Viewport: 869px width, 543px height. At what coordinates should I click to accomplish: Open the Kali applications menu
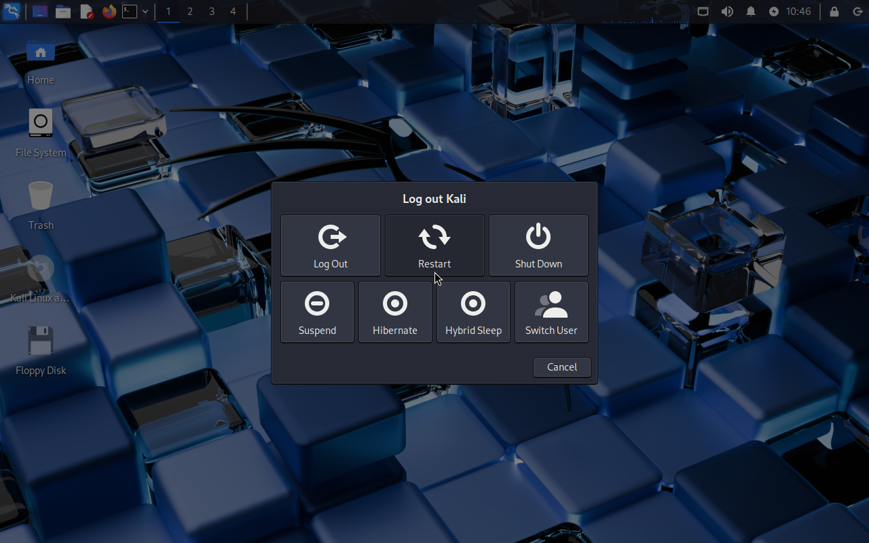pos(12,12)
